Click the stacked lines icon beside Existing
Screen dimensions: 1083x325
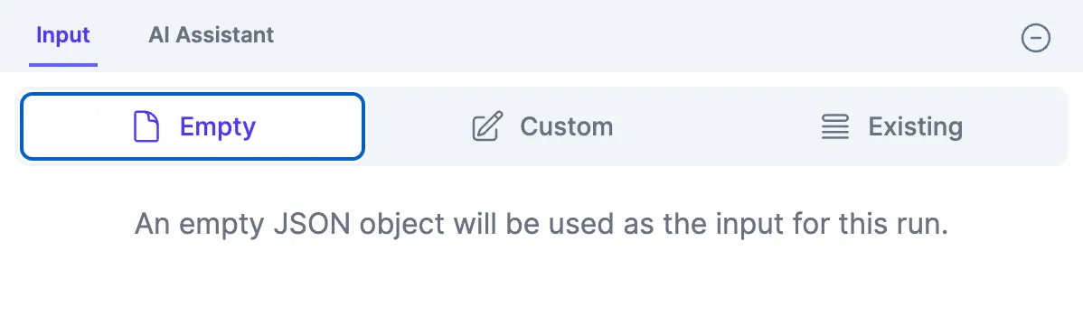[835, 127]
